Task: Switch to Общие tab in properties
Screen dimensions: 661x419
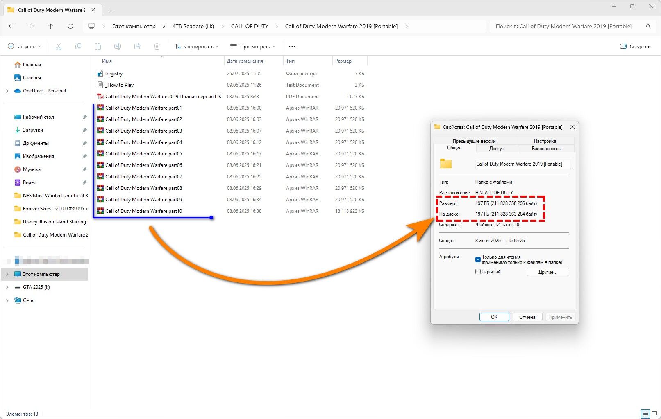Action: click(454, 148)
